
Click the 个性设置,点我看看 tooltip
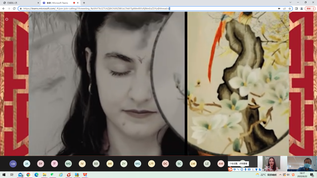pos(238,164)
